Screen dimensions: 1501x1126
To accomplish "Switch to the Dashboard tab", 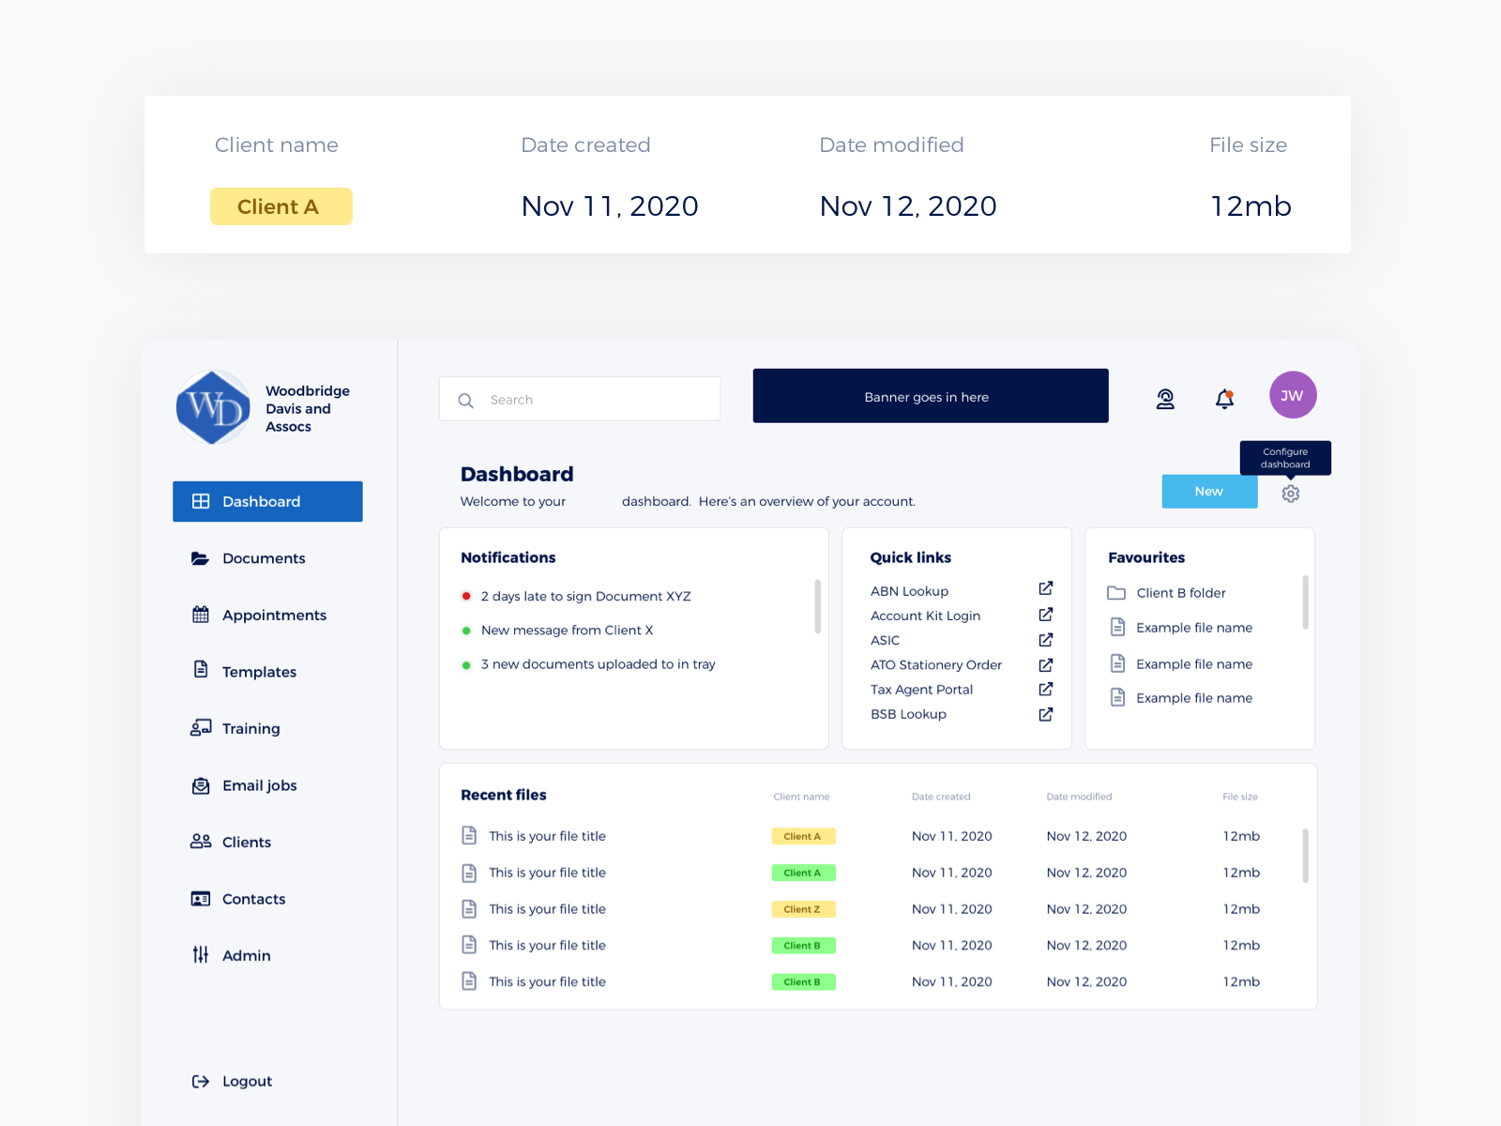I will click(x=260, y=501).
